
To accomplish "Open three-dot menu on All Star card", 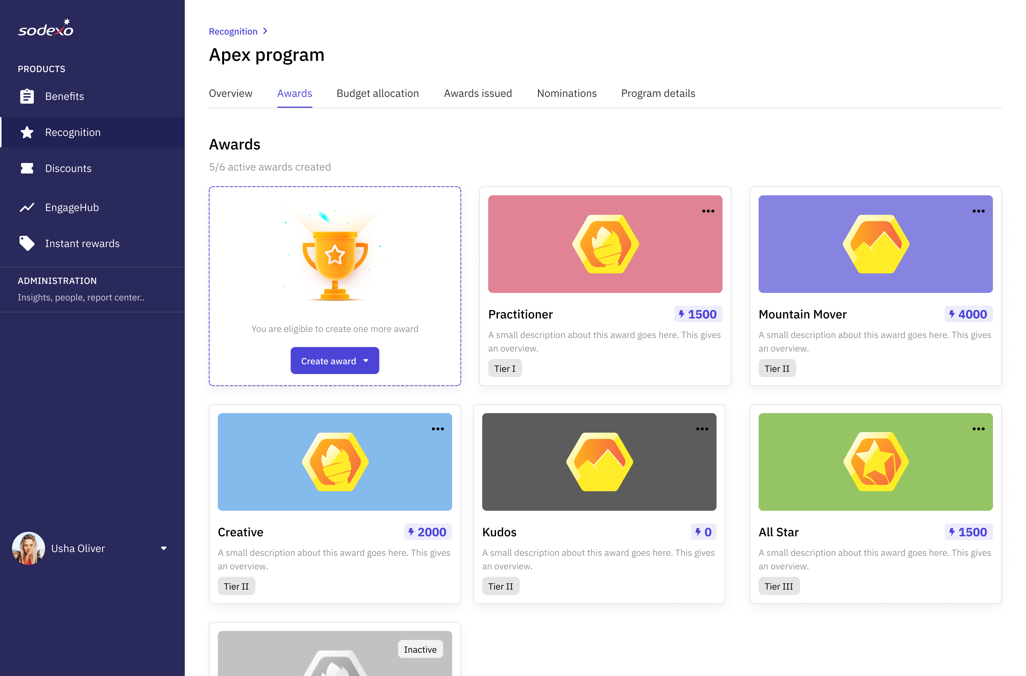I will [x=978, y=429].
